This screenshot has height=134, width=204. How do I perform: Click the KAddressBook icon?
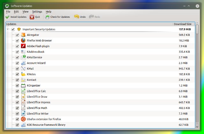[x=23, y=52]
